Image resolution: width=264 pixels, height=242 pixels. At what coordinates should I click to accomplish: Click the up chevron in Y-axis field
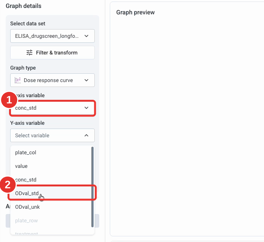click(x=86, y=135)
